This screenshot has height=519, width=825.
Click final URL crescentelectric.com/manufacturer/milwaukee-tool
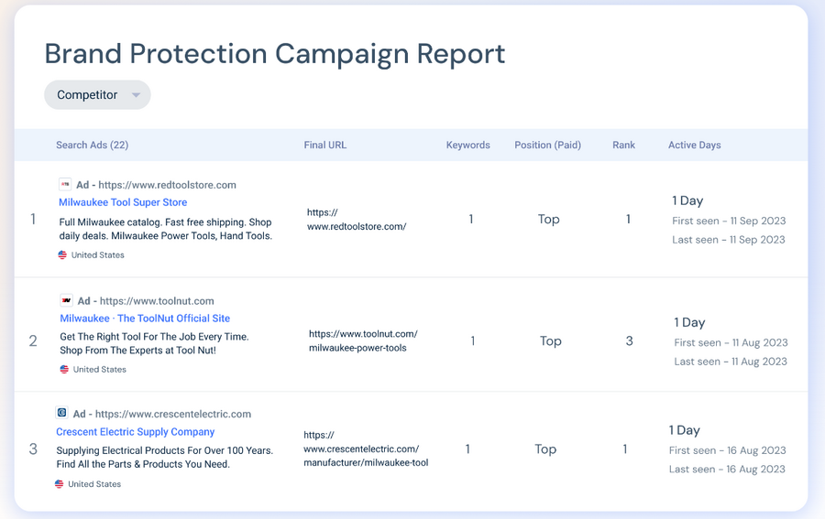(366, 449)
